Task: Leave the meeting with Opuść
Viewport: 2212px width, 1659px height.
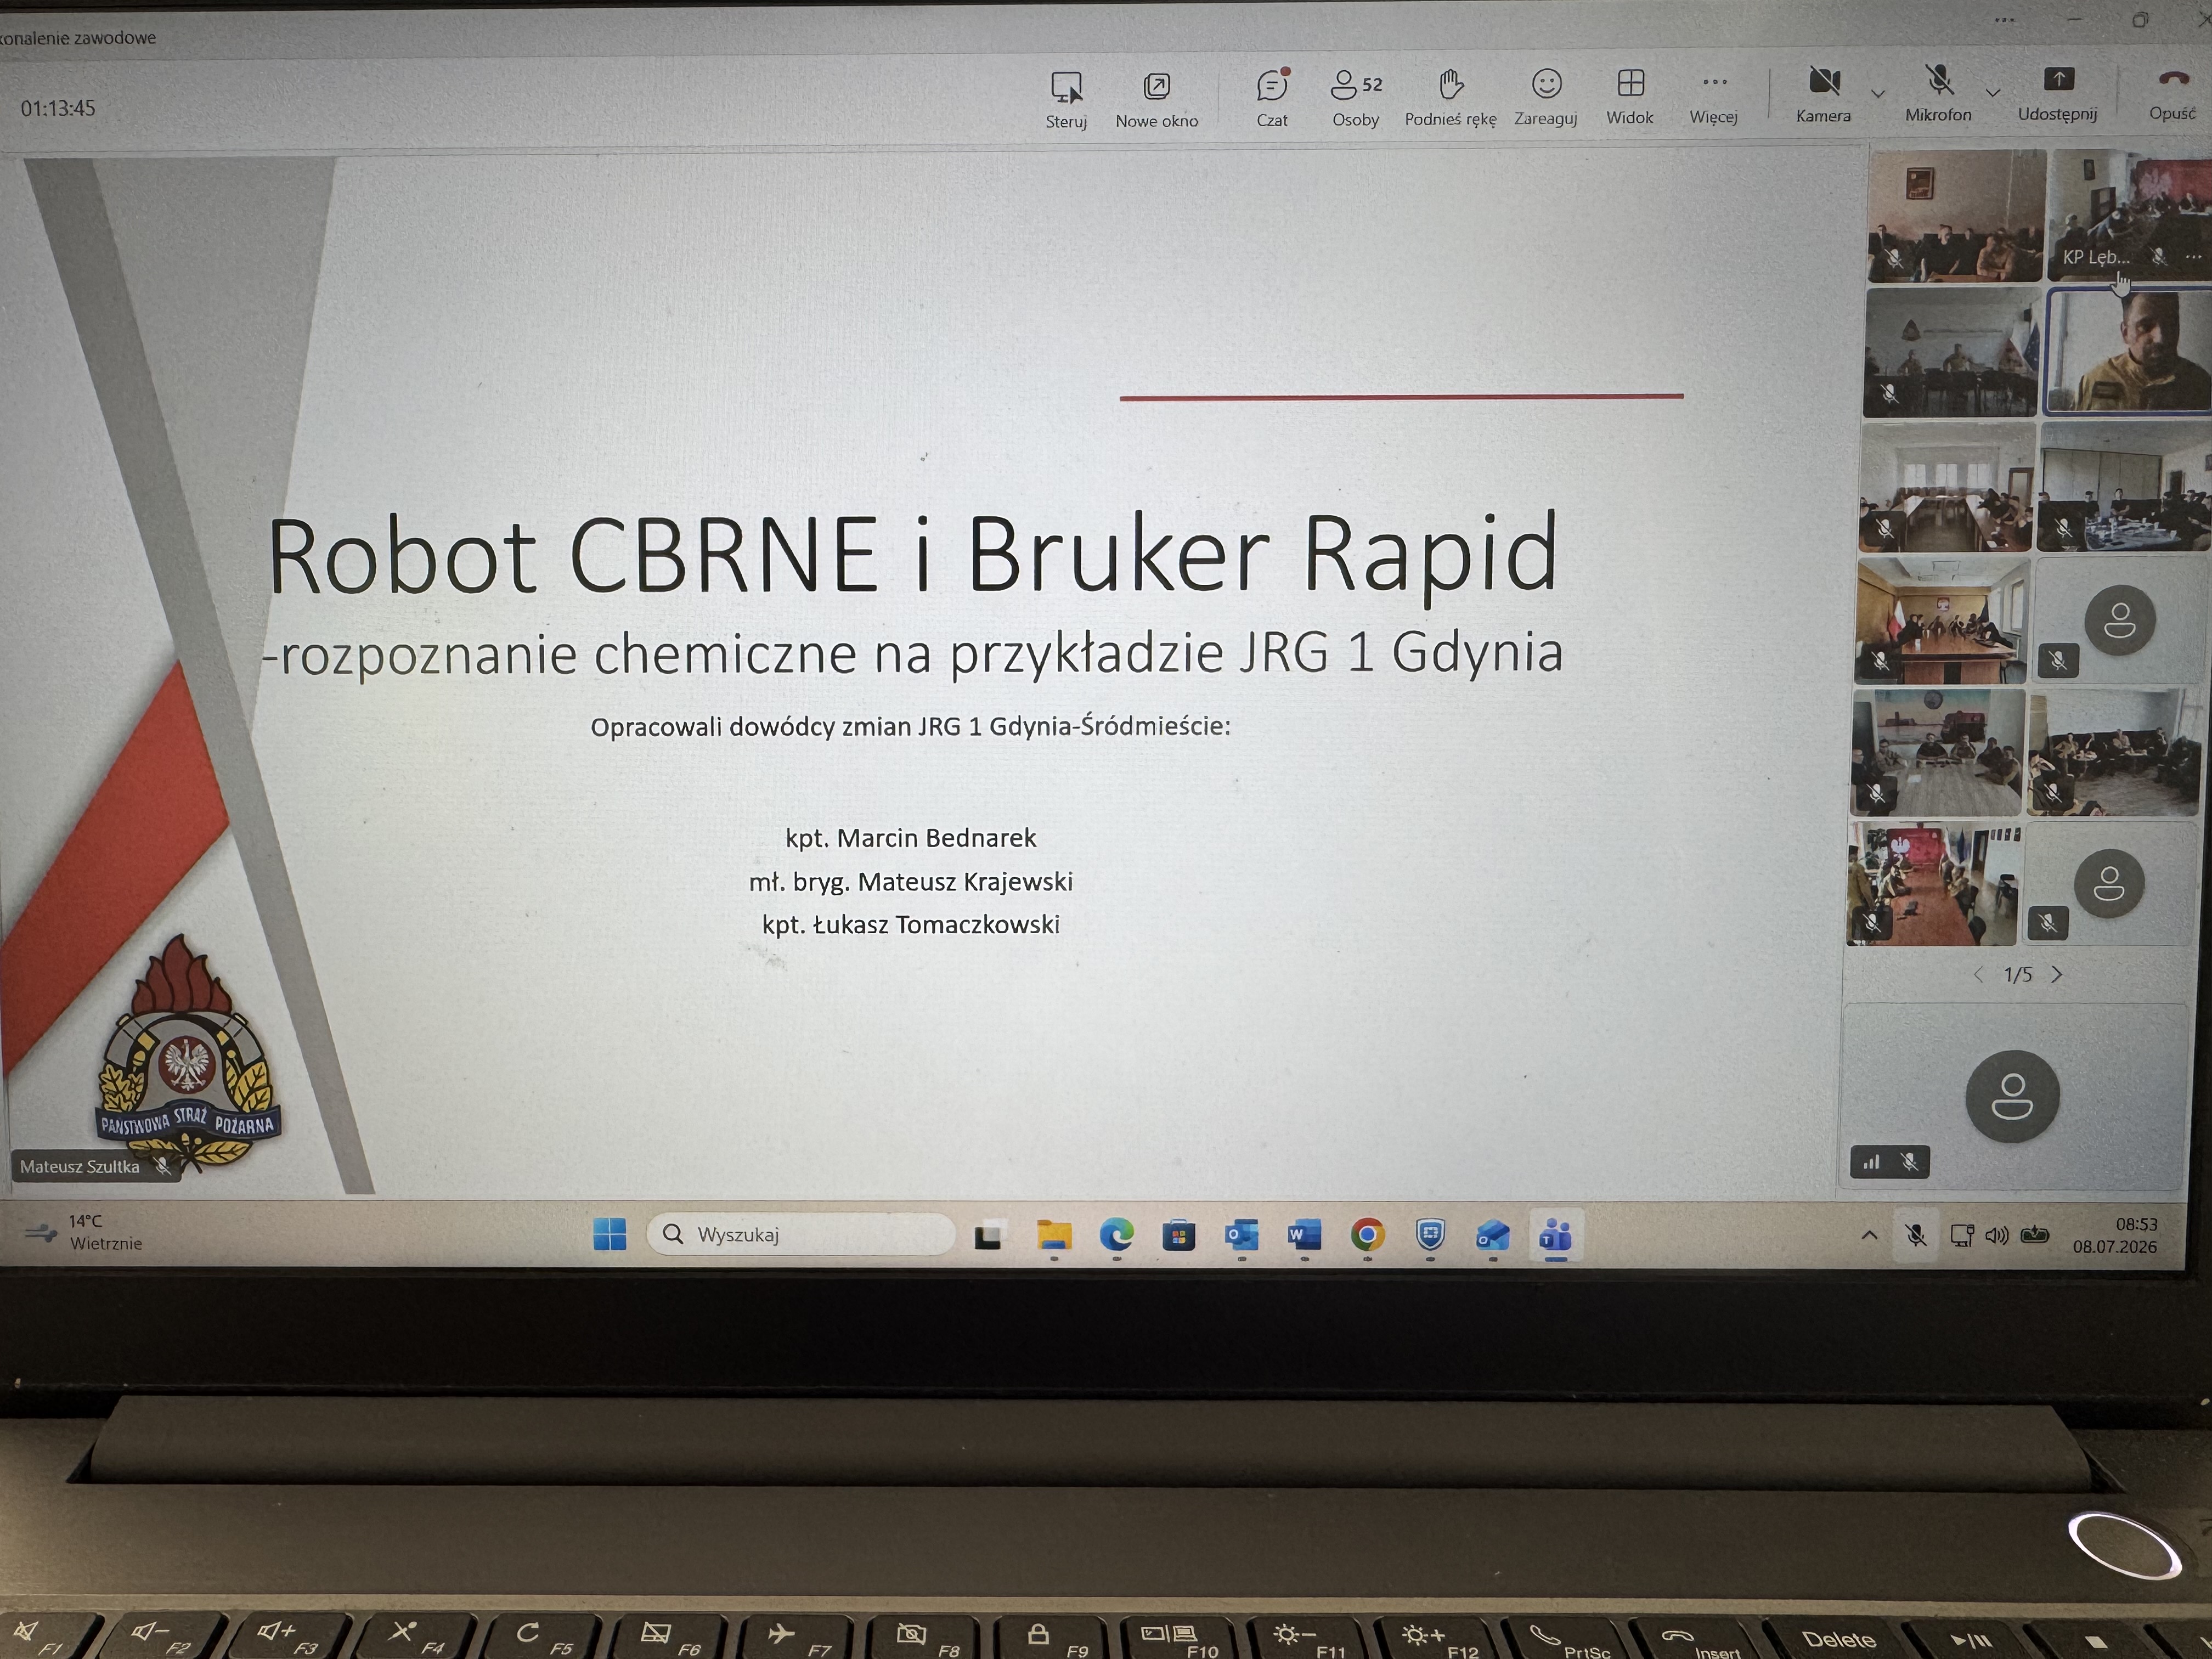Action: click(x=2172, y=94)
